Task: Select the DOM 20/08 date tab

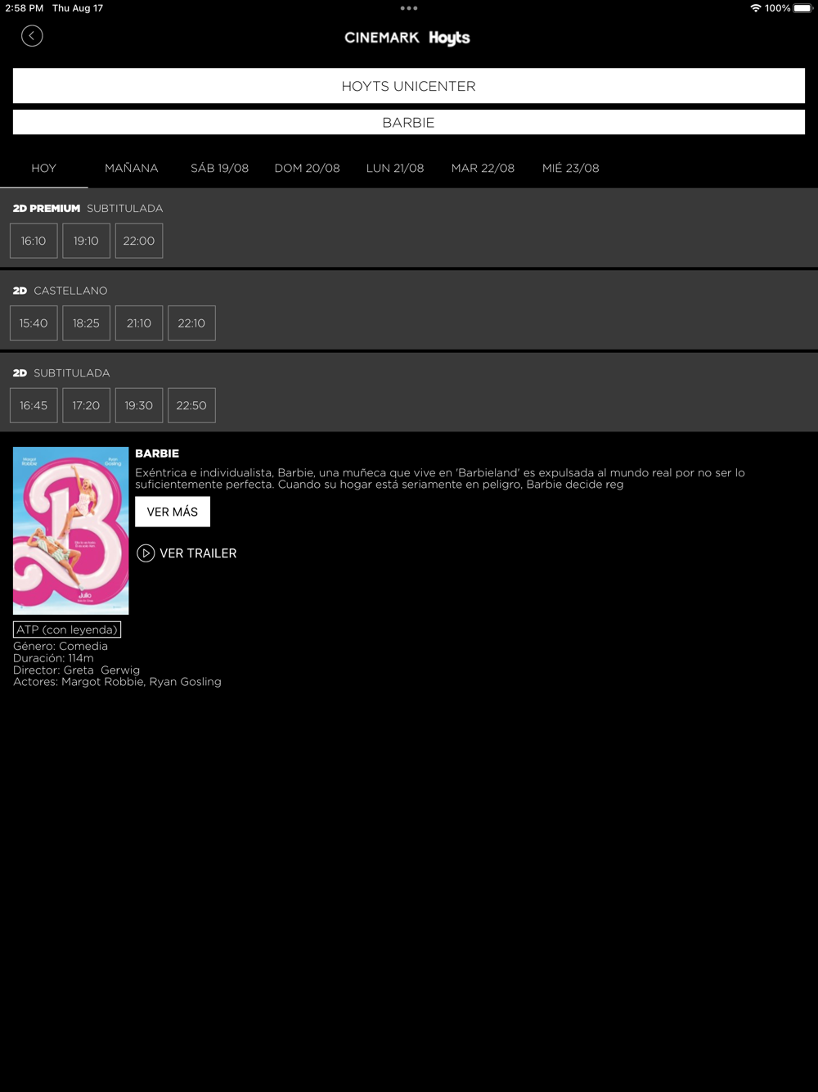Action: point(307,168)
